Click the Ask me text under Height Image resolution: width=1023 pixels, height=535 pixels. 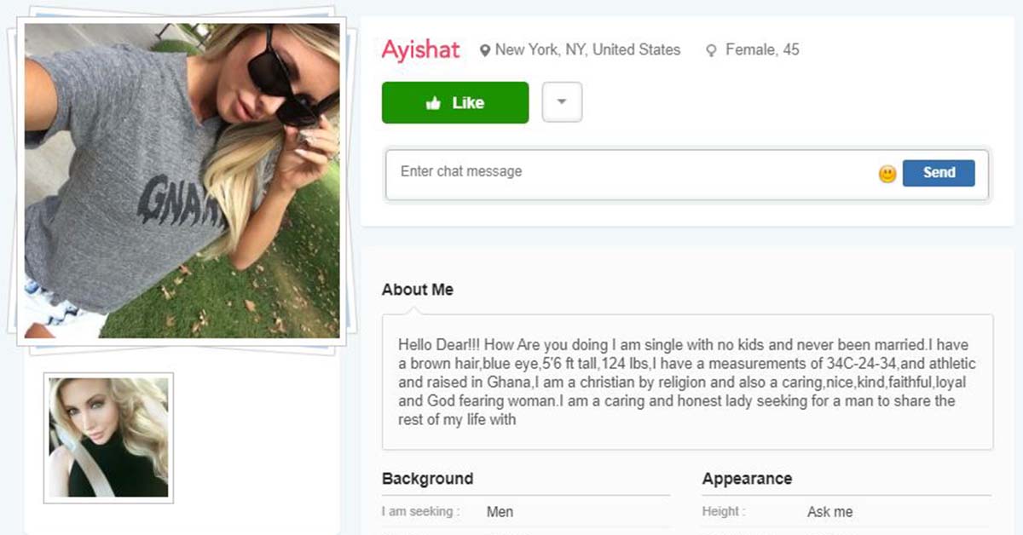(x=829, y=511)
